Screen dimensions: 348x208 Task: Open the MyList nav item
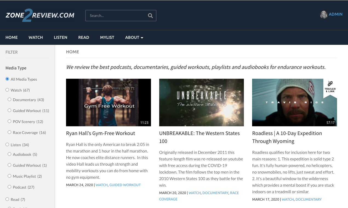coord(107,37)
